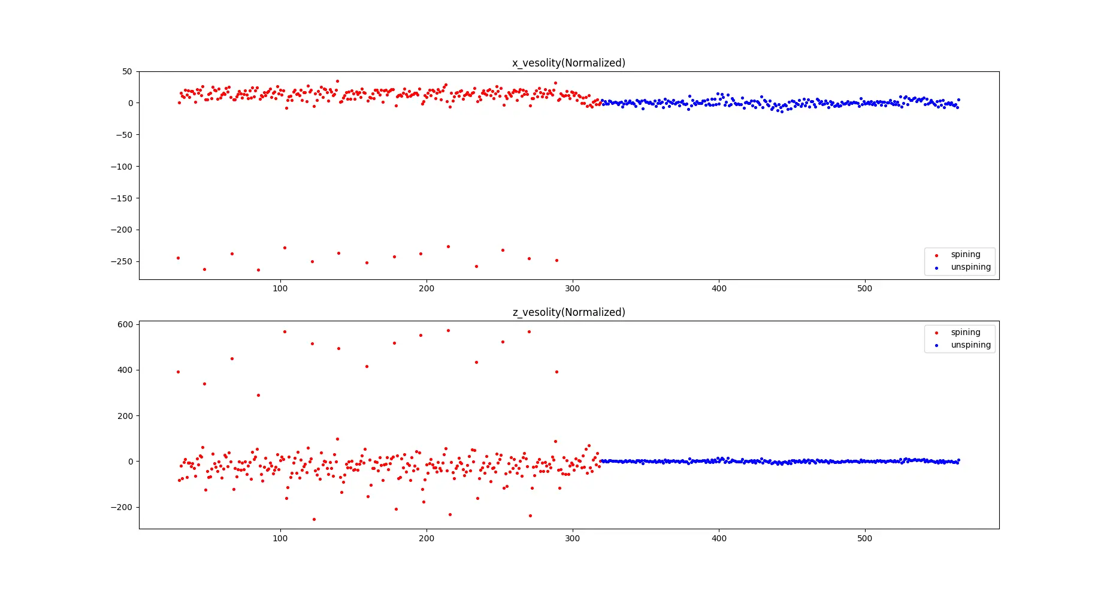
Task: Click the y-axis label −150 on top chart
Action: 122,198
